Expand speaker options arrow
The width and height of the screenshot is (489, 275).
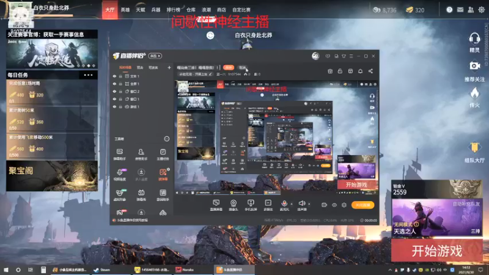tap(309, 204)
